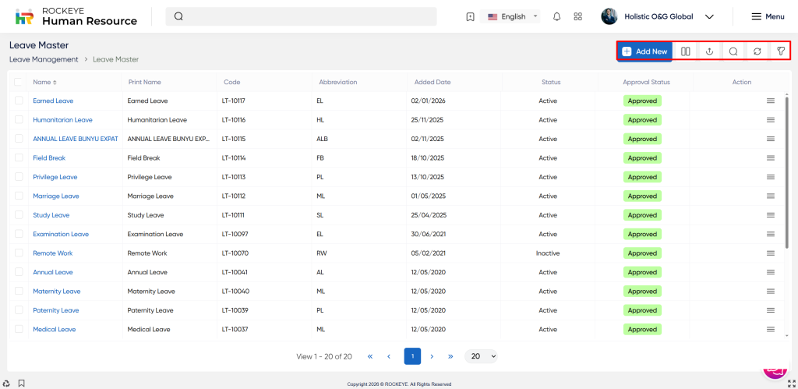Check the Earned Leave row checkbox

pos(19,101)
